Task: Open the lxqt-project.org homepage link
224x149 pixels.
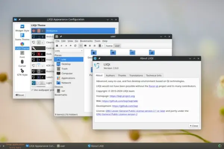Action: 122,96
